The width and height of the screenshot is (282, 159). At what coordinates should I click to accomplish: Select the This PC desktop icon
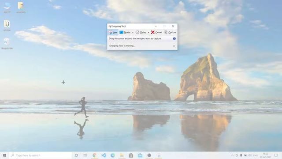7,8
